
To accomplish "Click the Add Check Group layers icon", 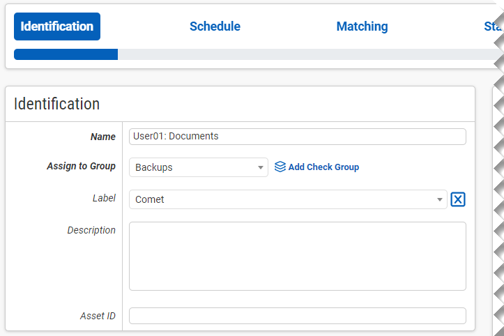I will [280, 167].
